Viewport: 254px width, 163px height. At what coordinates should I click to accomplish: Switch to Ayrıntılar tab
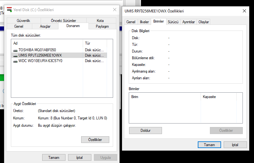click(189, 22)
